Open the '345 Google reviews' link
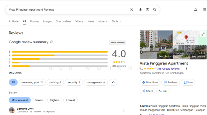Image resolution: width=207 pixels, height=115 pixels. coord(168,69)
